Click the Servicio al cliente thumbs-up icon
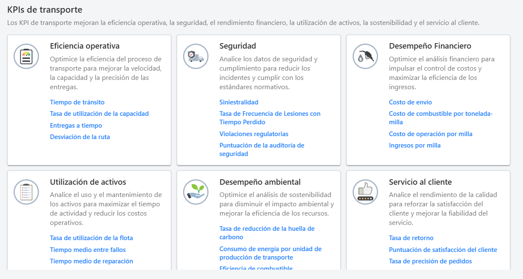 pos(365,191)
